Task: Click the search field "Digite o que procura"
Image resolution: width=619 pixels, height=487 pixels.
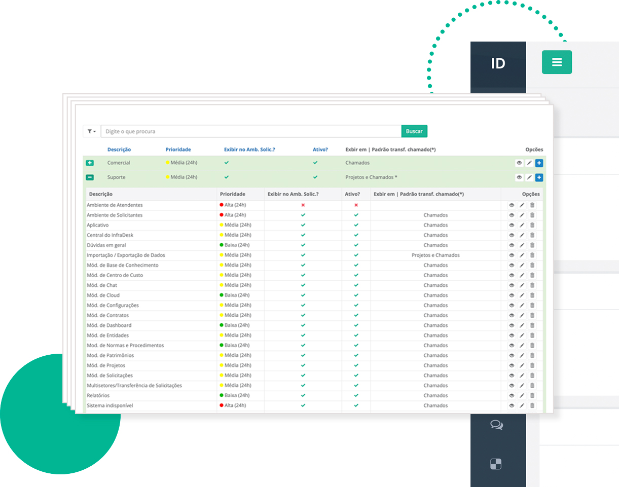Action: coord(250,131)
